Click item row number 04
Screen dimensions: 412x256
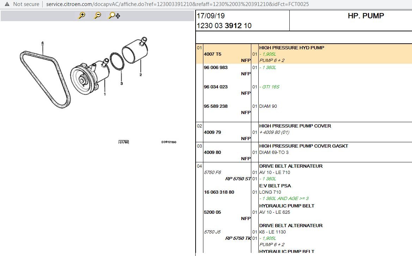(199, 166)
